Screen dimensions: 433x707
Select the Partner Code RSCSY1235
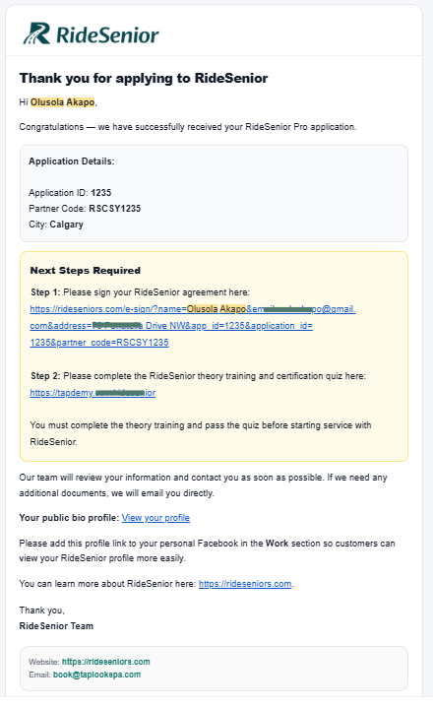(115, 209)
